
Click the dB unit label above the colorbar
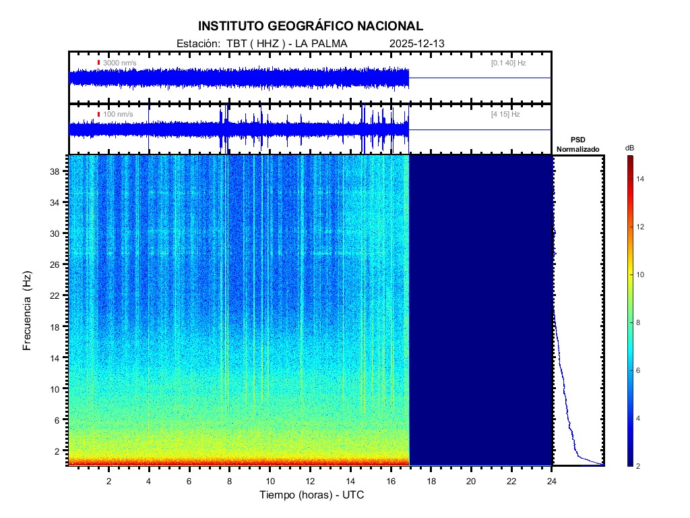coord(629,148)
